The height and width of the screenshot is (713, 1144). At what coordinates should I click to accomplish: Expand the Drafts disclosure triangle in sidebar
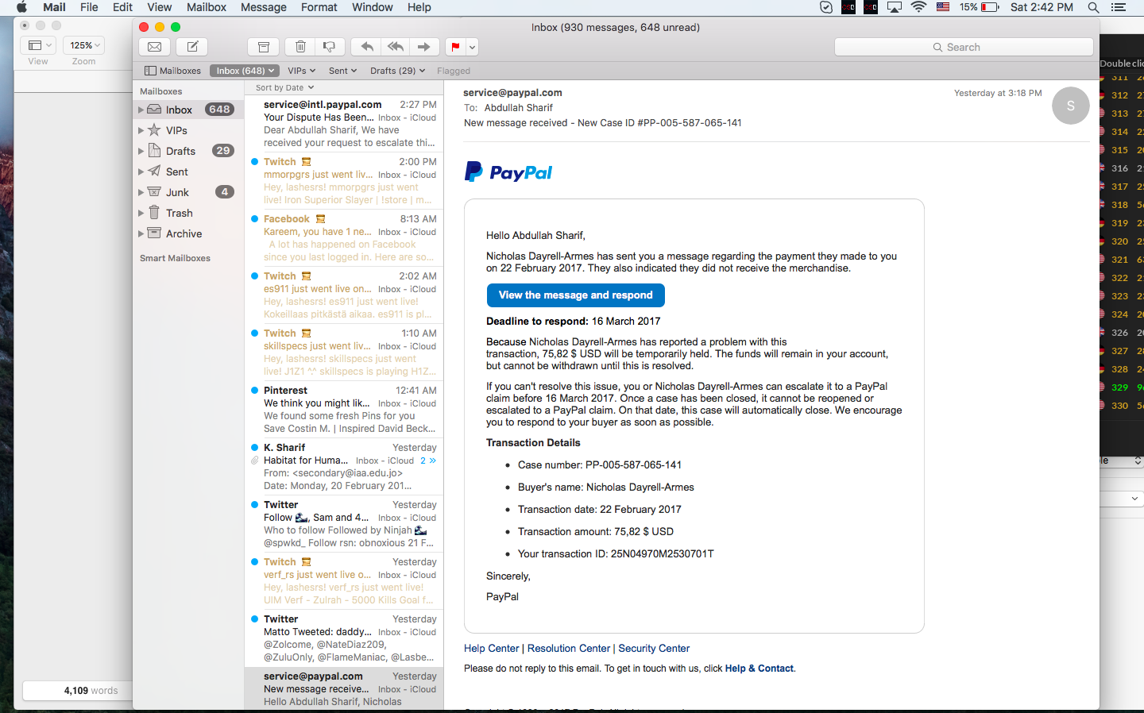click(141, 151)
